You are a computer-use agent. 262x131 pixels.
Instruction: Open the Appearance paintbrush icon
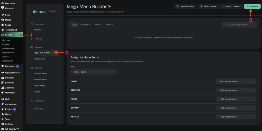[3, 104]
